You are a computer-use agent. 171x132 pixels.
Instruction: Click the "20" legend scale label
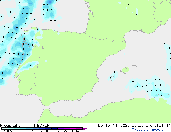pyautogui.click(x=46, y=131)
